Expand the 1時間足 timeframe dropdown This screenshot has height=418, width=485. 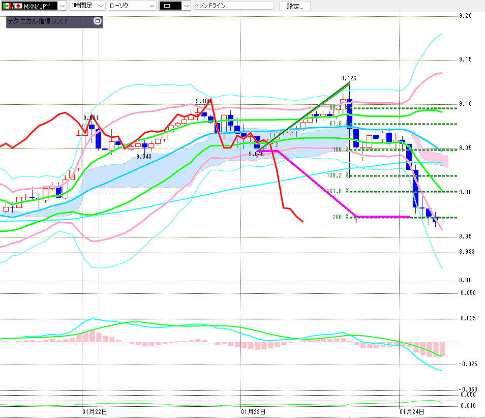(100, 6)
